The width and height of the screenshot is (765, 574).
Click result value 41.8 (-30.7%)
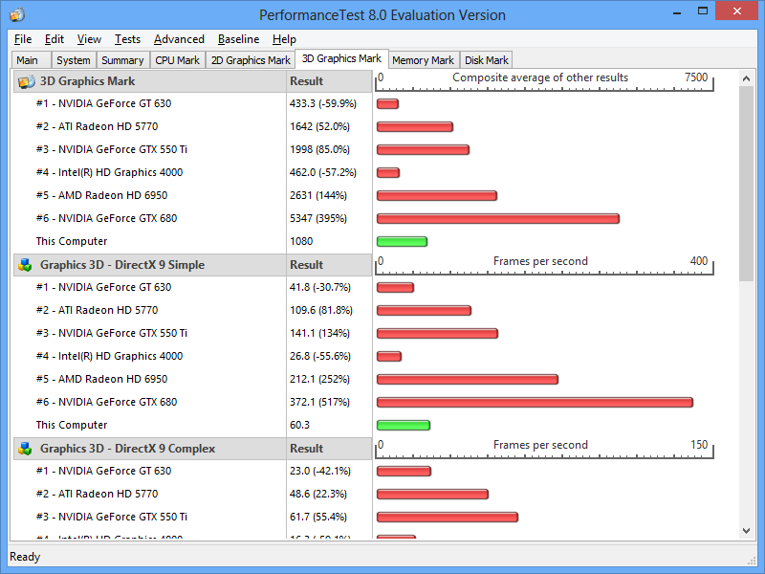[x=320, y=287]
